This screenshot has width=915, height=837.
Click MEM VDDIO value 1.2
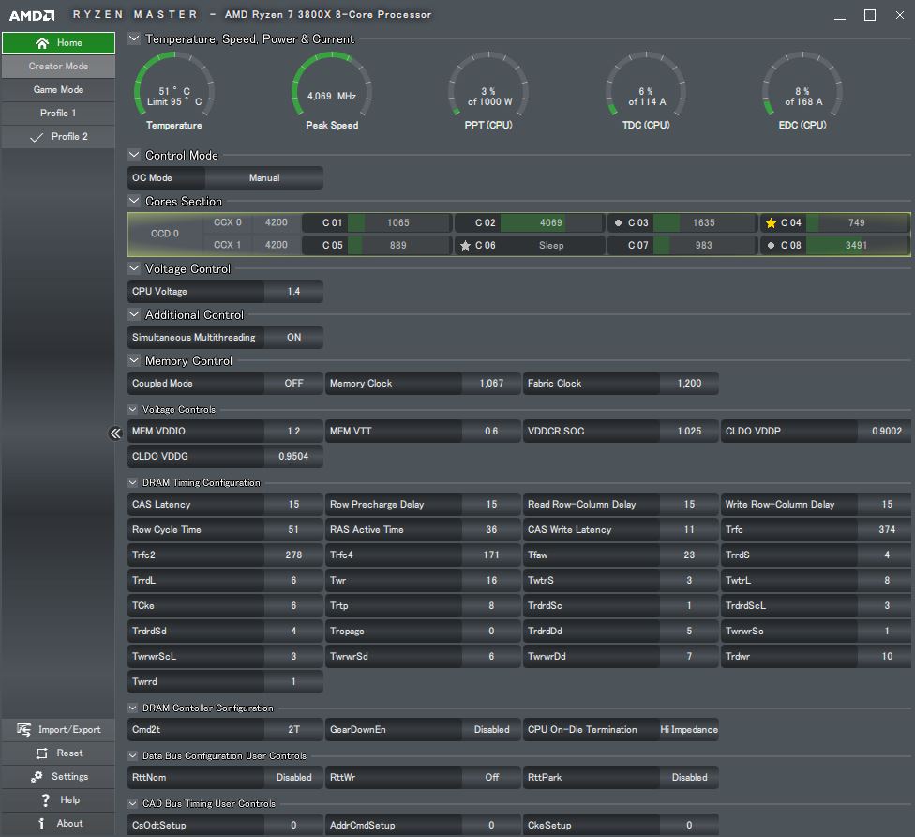293,431
